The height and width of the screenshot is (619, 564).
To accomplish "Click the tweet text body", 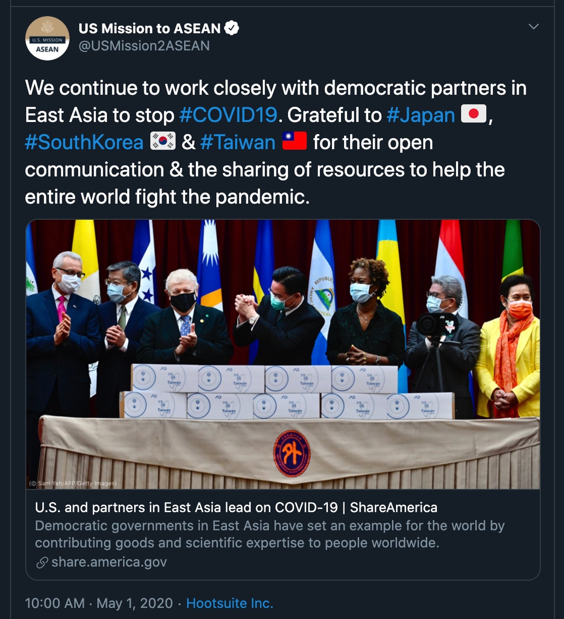I will point(276,142).
